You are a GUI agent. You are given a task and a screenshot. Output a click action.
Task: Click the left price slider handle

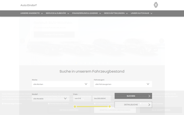pos(75,106)
